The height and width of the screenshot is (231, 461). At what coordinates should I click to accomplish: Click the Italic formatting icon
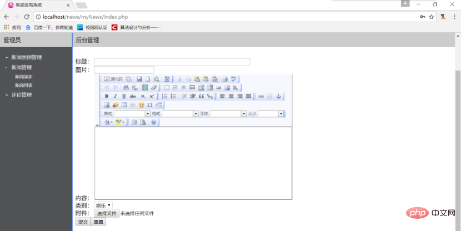[x=116, y=97]
